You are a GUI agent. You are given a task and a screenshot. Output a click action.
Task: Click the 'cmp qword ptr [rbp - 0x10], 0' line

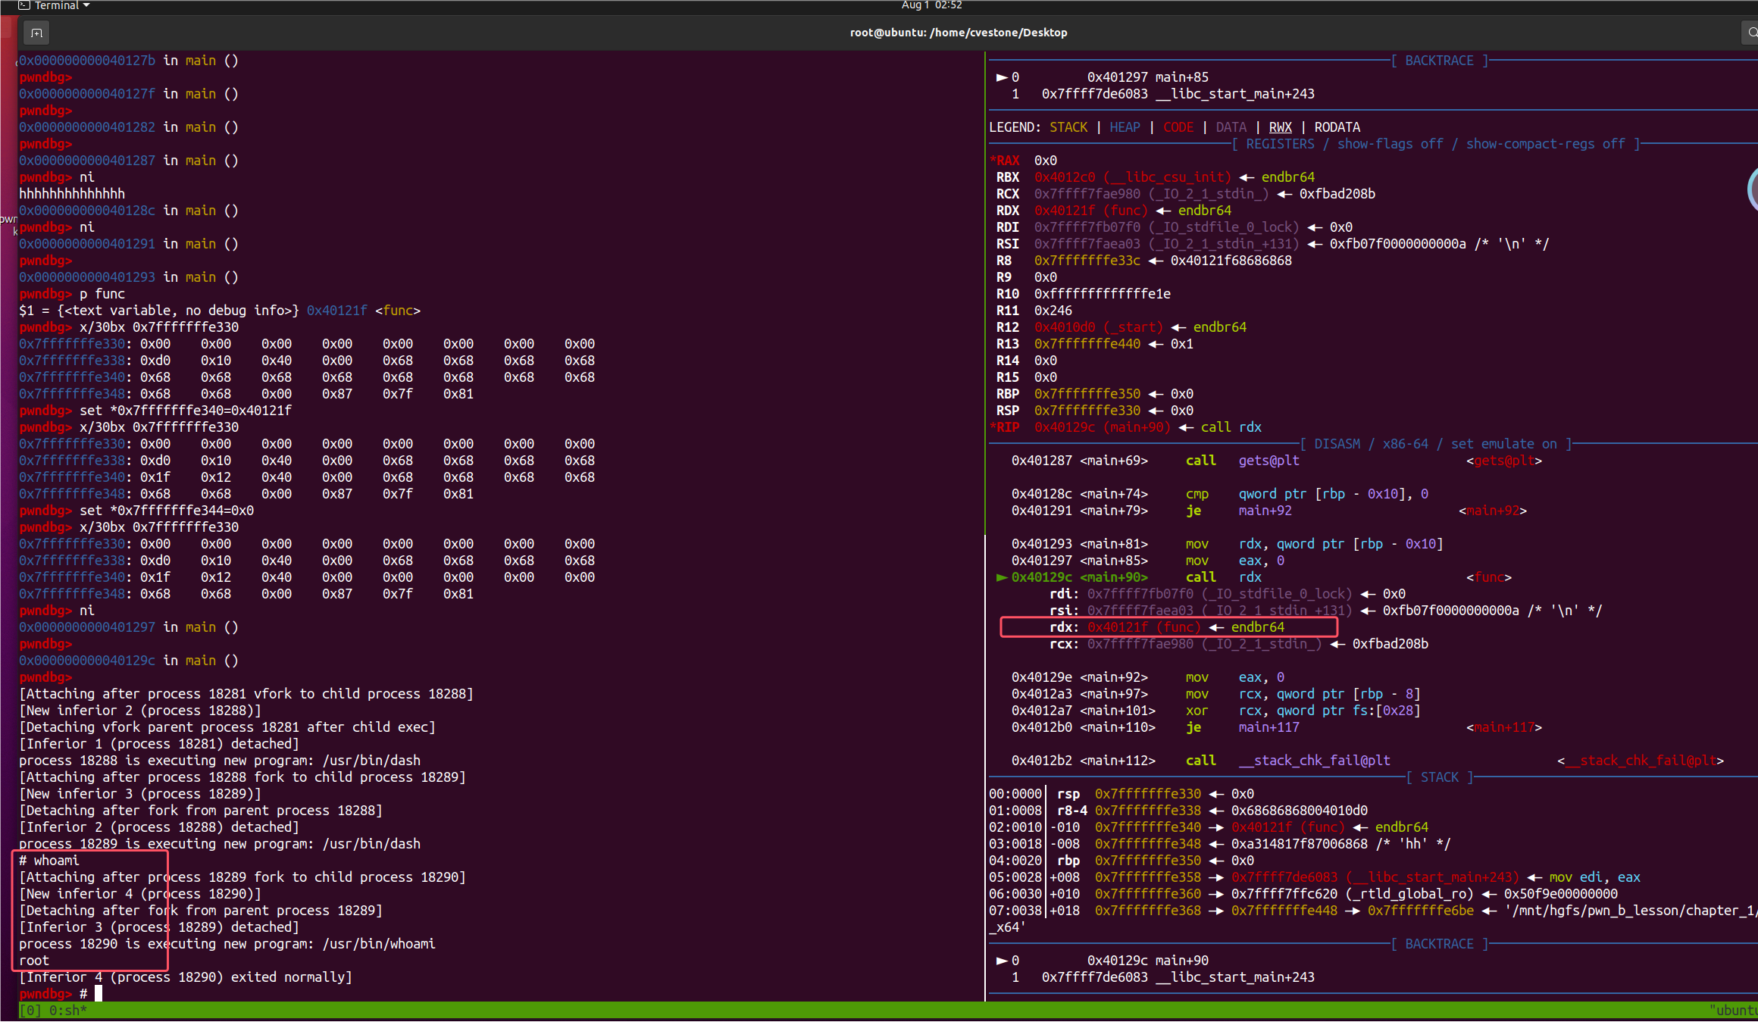pyautogui.click(x=1220, y=494)
